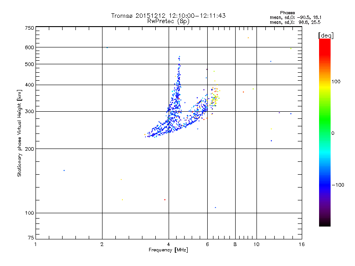Click the colorbar tick label "-100"
355x266 pixels.
338,185
